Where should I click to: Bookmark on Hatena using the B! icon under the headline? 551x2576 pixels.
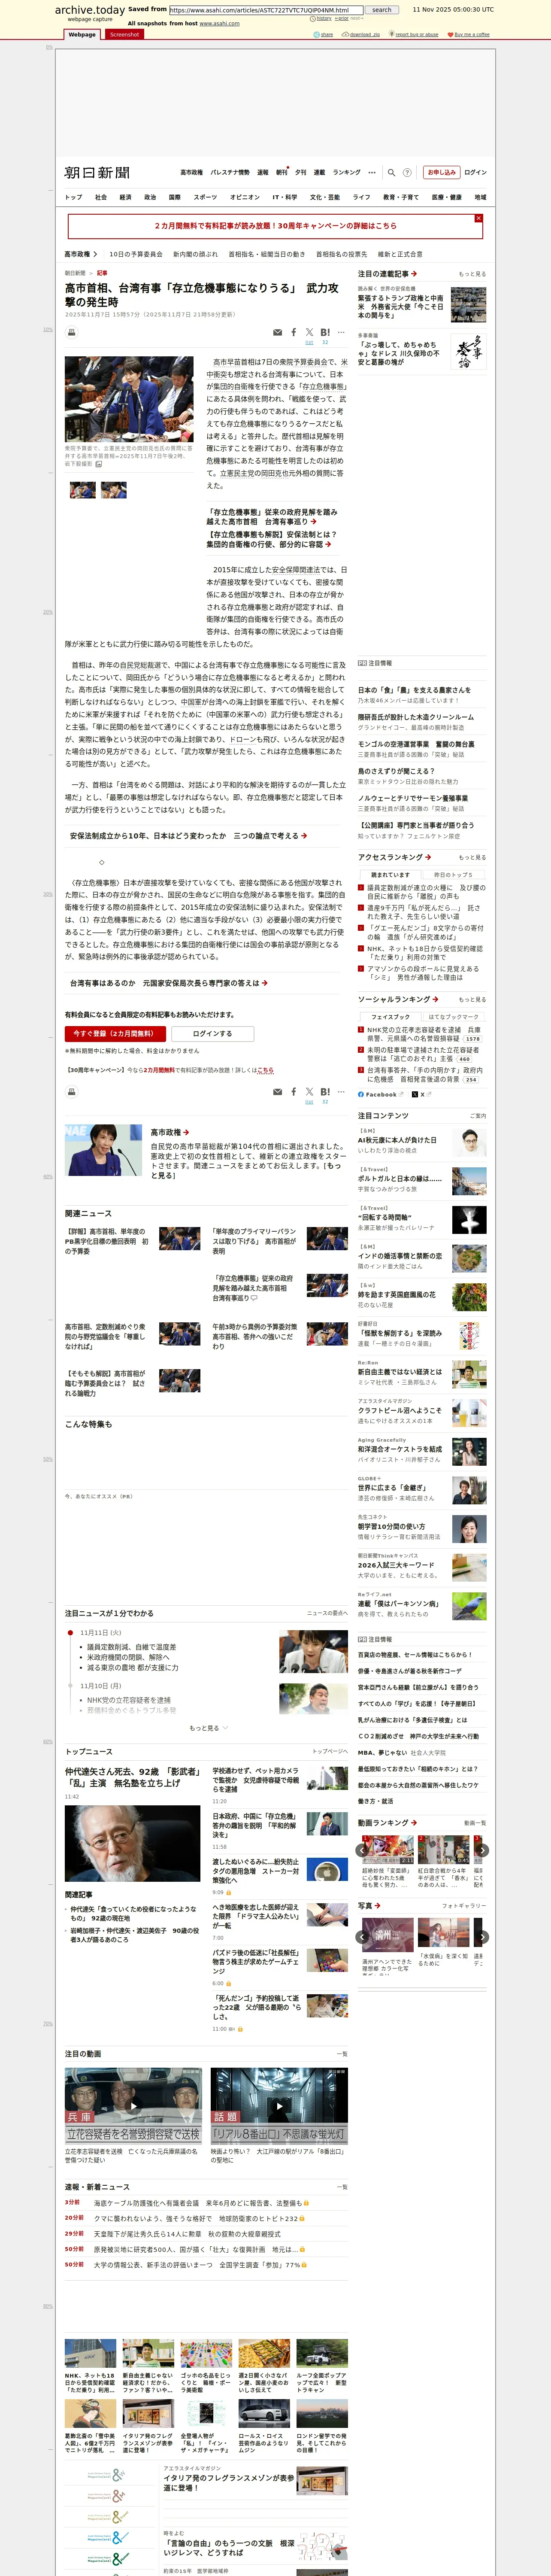coord(325,332)
